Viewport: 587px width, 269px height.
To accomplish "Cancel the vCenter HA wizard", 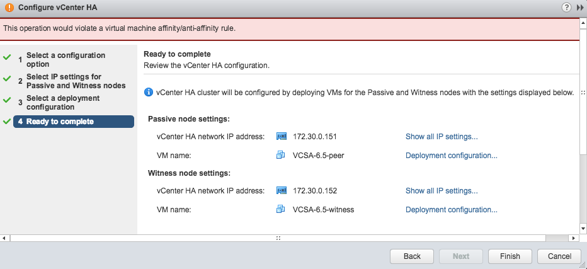I will pos(559,256).
